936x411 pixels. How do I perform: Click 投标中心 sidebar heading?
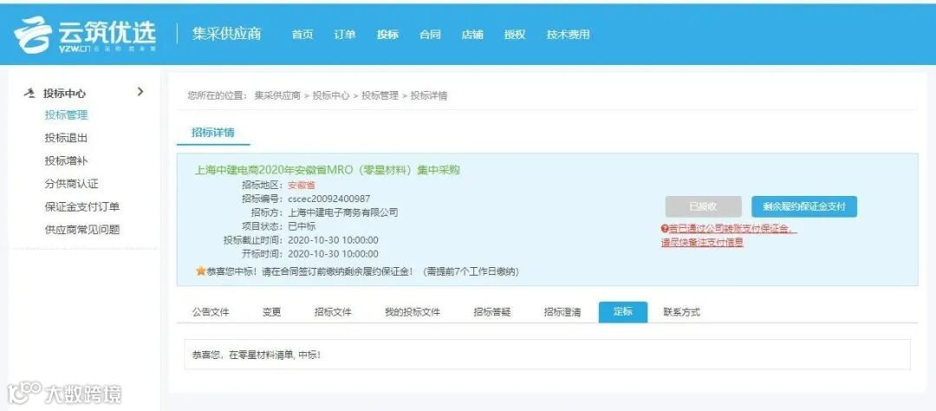tap(64, 93)
